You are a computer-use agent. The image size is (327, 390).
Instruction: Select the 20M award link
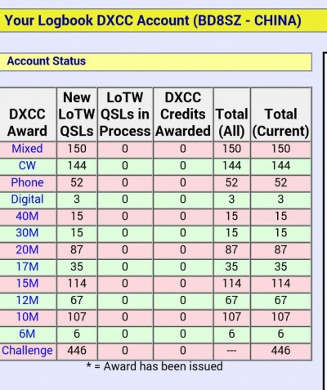coord(27,250)
